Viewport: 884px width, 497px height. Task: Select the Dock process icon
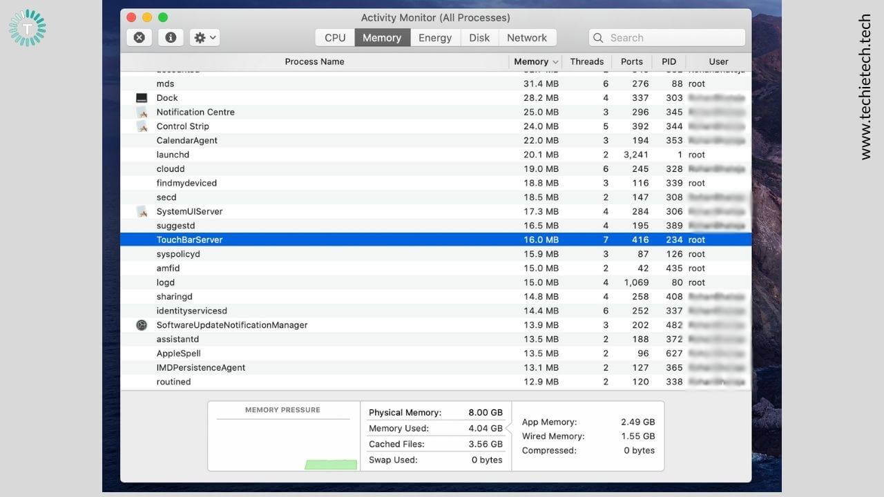(x=142, y=98)
